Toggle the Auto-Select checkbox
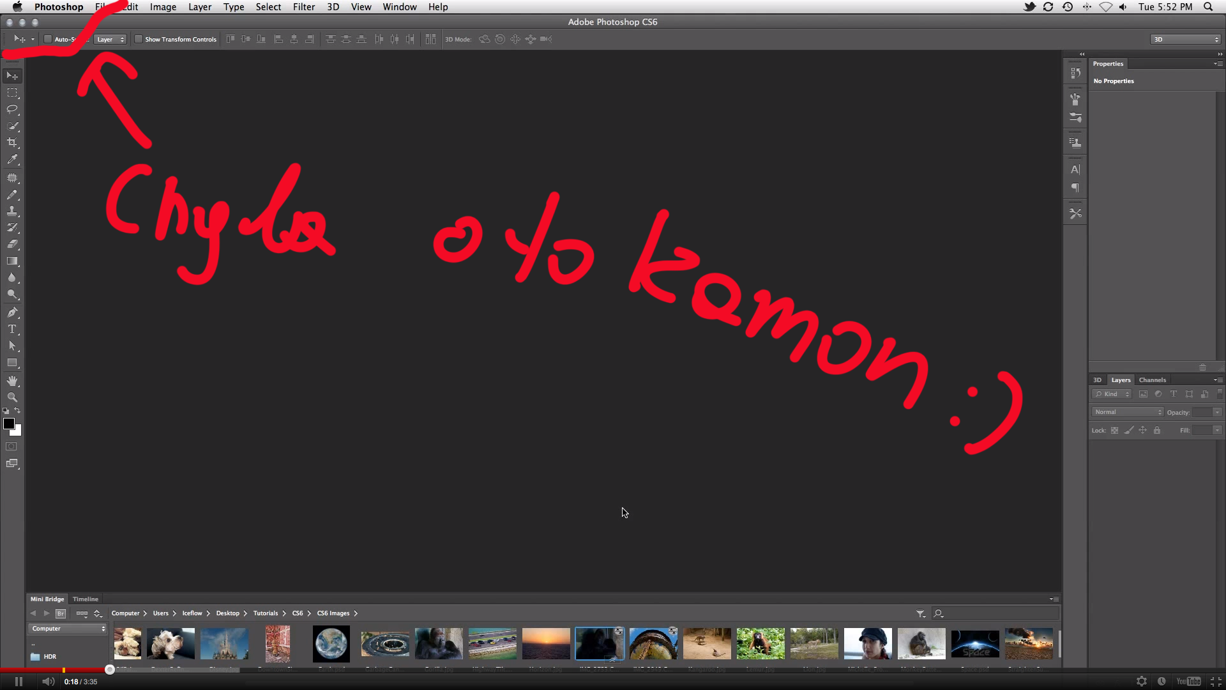1226x690 pixels. click(x=48, y=39)
